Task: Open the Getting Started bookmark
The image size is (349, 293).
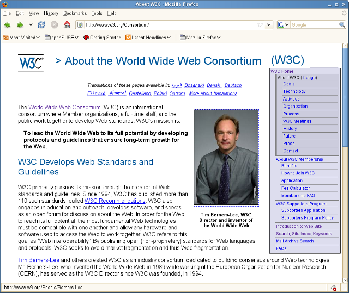Action: (102, 38)
